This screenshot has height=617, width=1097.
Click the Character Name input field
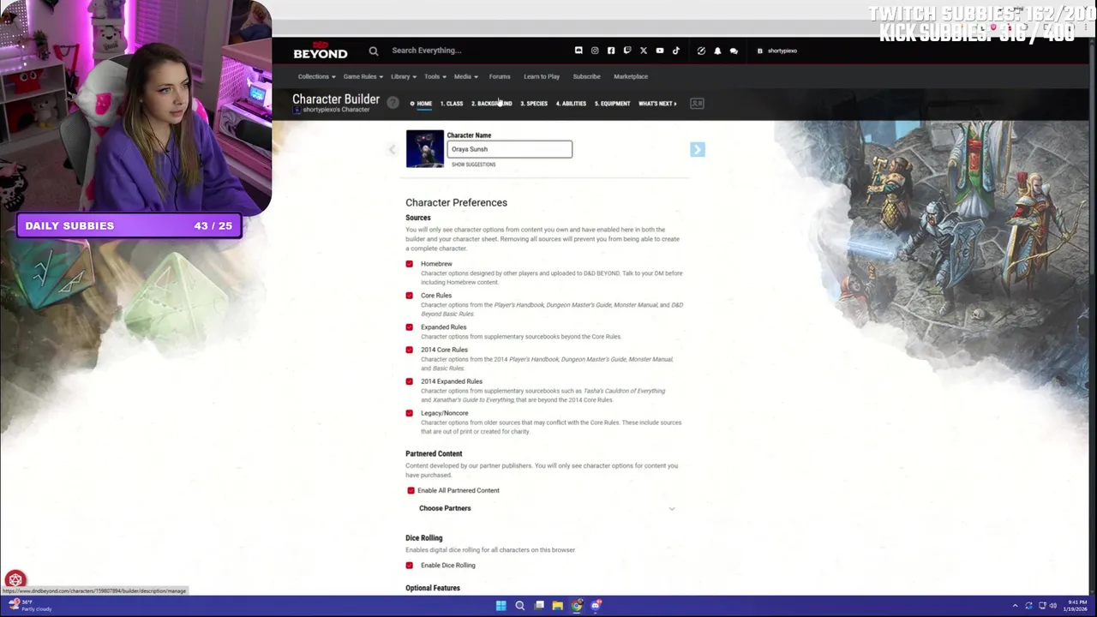(x=510, y=149)
